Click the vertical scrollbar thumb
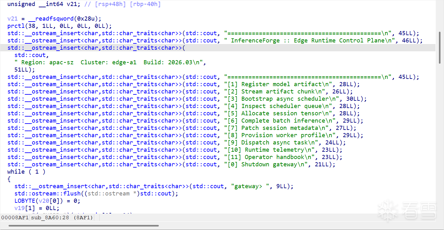The height and width of the screenshot is (230, 444). 440,47
